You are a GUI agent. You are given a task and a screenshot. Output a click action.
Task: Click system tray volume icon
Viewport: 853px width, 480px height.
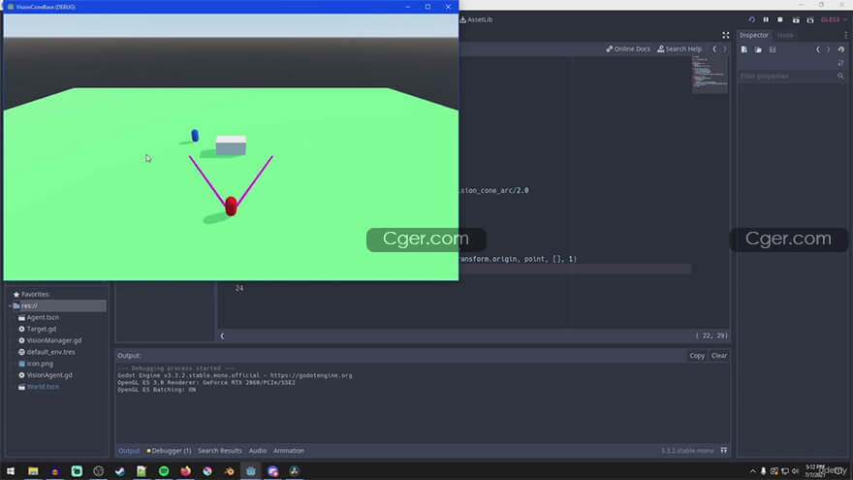(x=796, y=471)
